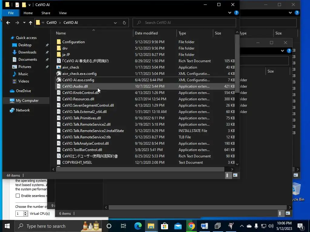This screenshot has height=232, width=310.
Task: Select the drv folder
Action: (x=65, y=48)
